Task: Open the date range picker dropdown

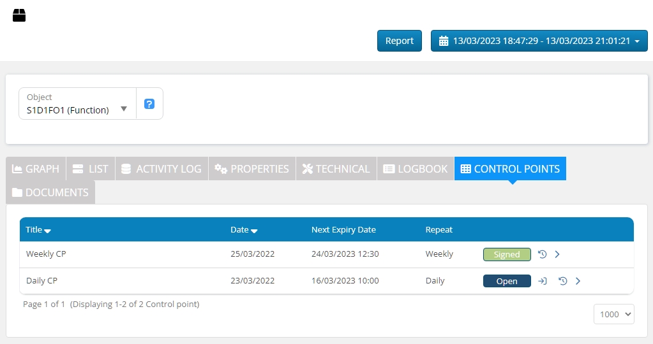Action: pos(539,41)
